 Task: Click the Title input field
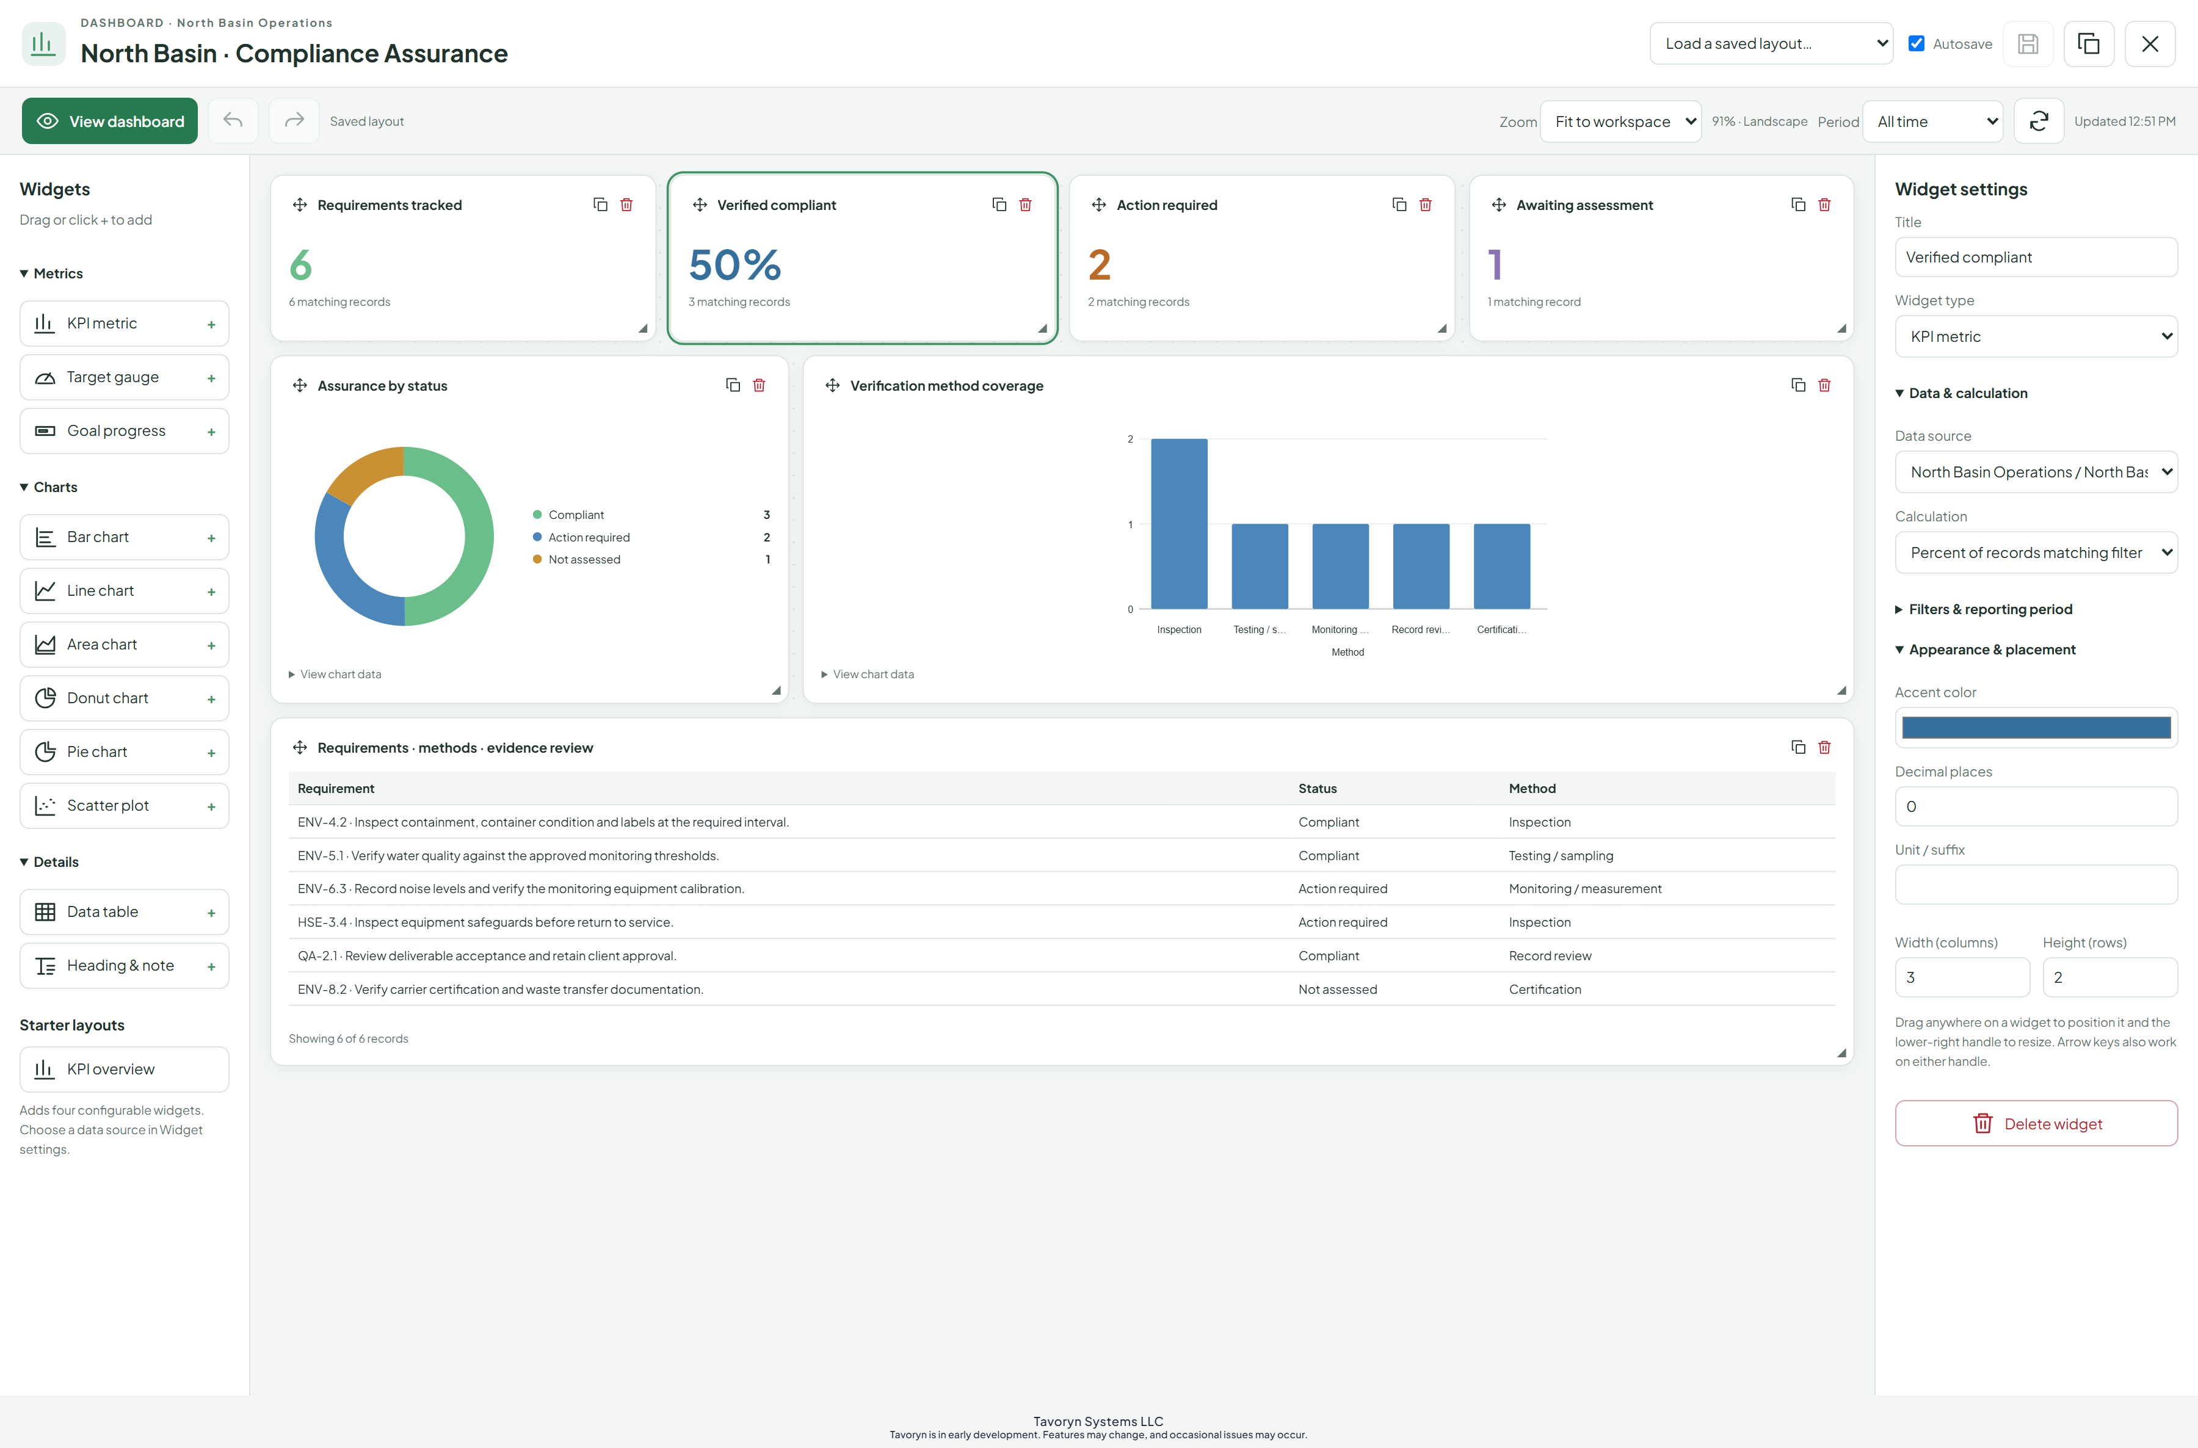point(2036,257)
